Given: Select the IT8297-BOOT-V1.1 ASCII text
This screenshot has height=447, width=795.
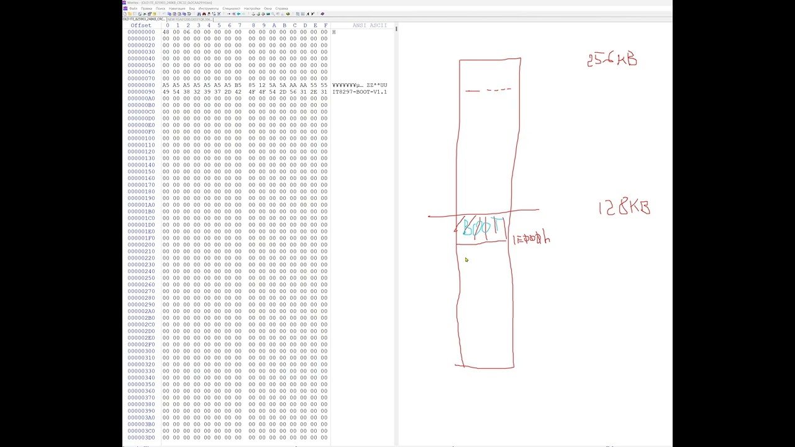Looking at the screenshot, I should click(x=360, y=92).
